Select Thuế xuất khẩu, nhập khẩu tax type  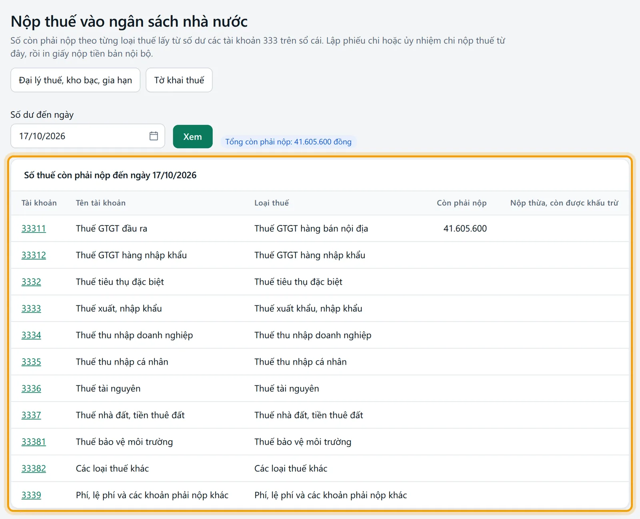308,308
